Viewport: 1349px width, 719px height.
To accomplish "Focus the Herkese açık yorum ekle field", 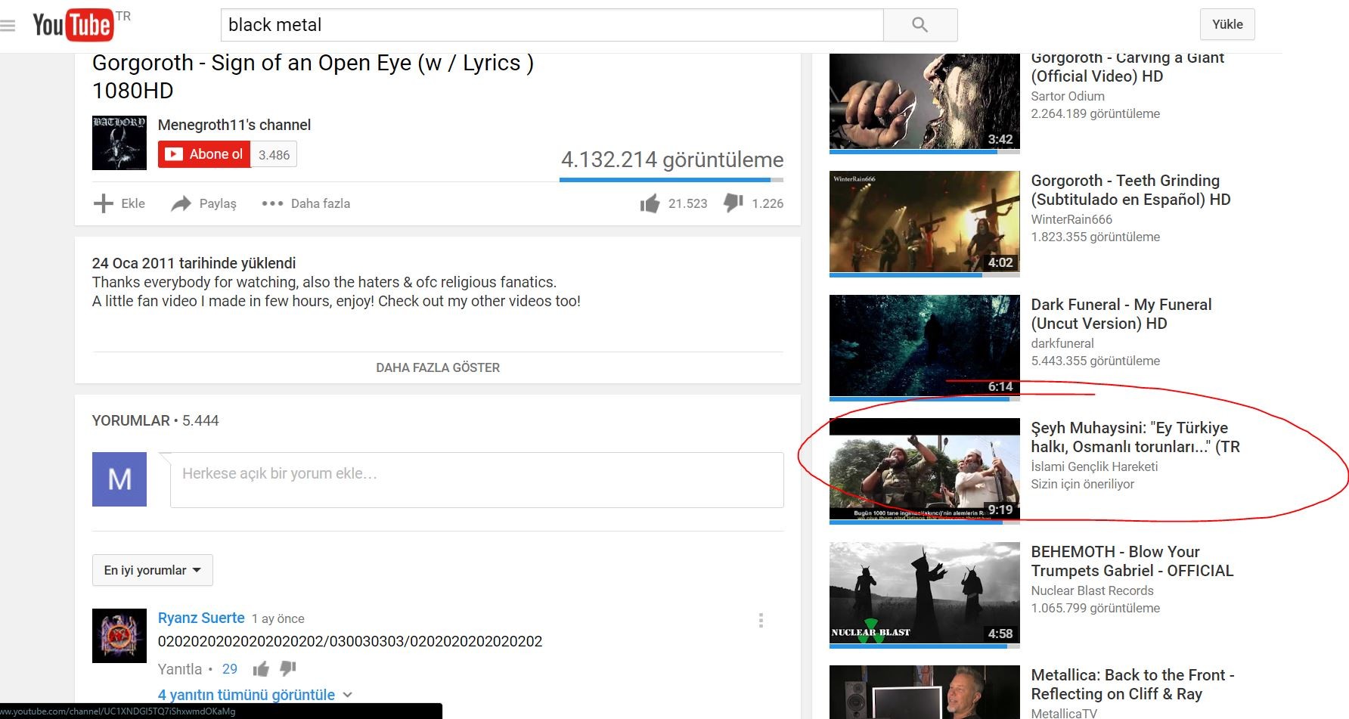I will click(477, 480).
